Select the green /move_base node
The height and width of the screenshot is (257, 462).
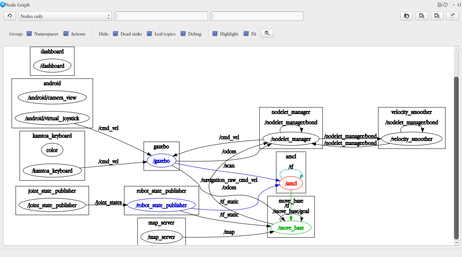291,228
